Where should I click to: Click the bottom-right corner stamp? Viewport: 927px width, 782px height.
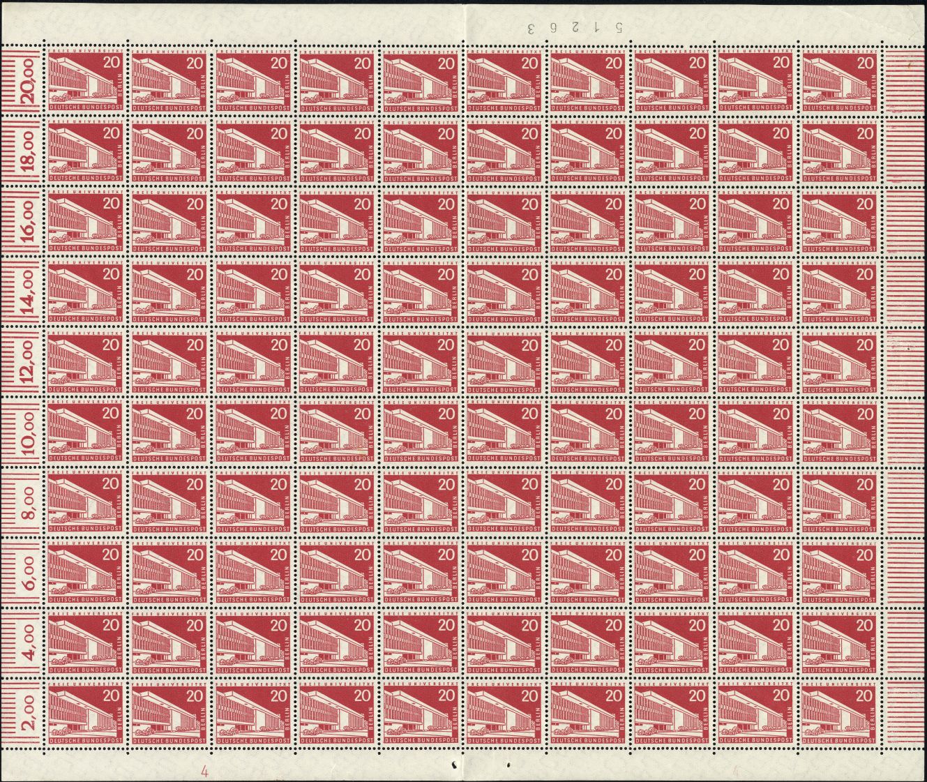click(841, 717)
